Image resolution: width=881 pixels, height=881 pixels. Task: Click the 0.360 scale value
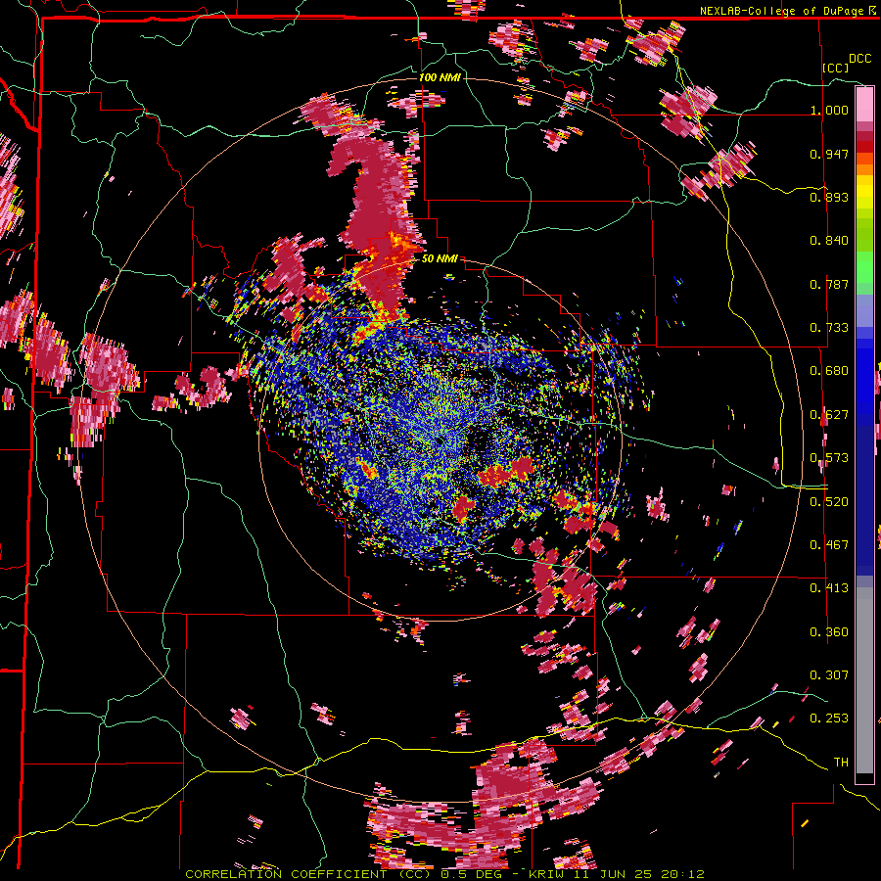(829, 632)
